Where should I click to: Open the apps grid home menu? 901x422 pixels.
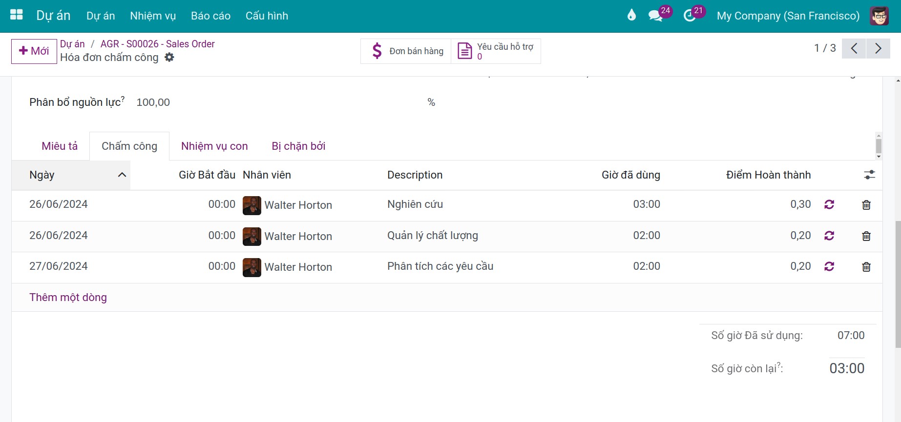17,15
